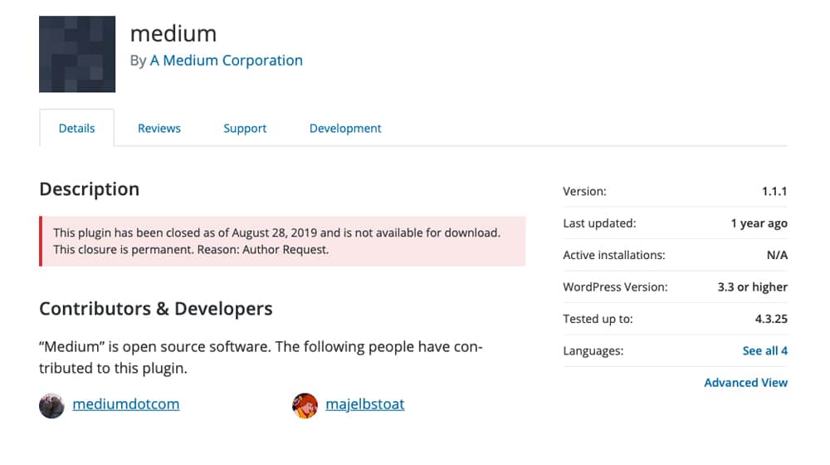This screenshot has width=830, height=465.
Task: Click the medium plugin logo image
Action: tap(76, 54)
